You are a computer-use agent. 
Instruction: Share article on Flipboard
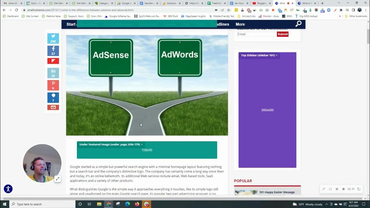53,61
